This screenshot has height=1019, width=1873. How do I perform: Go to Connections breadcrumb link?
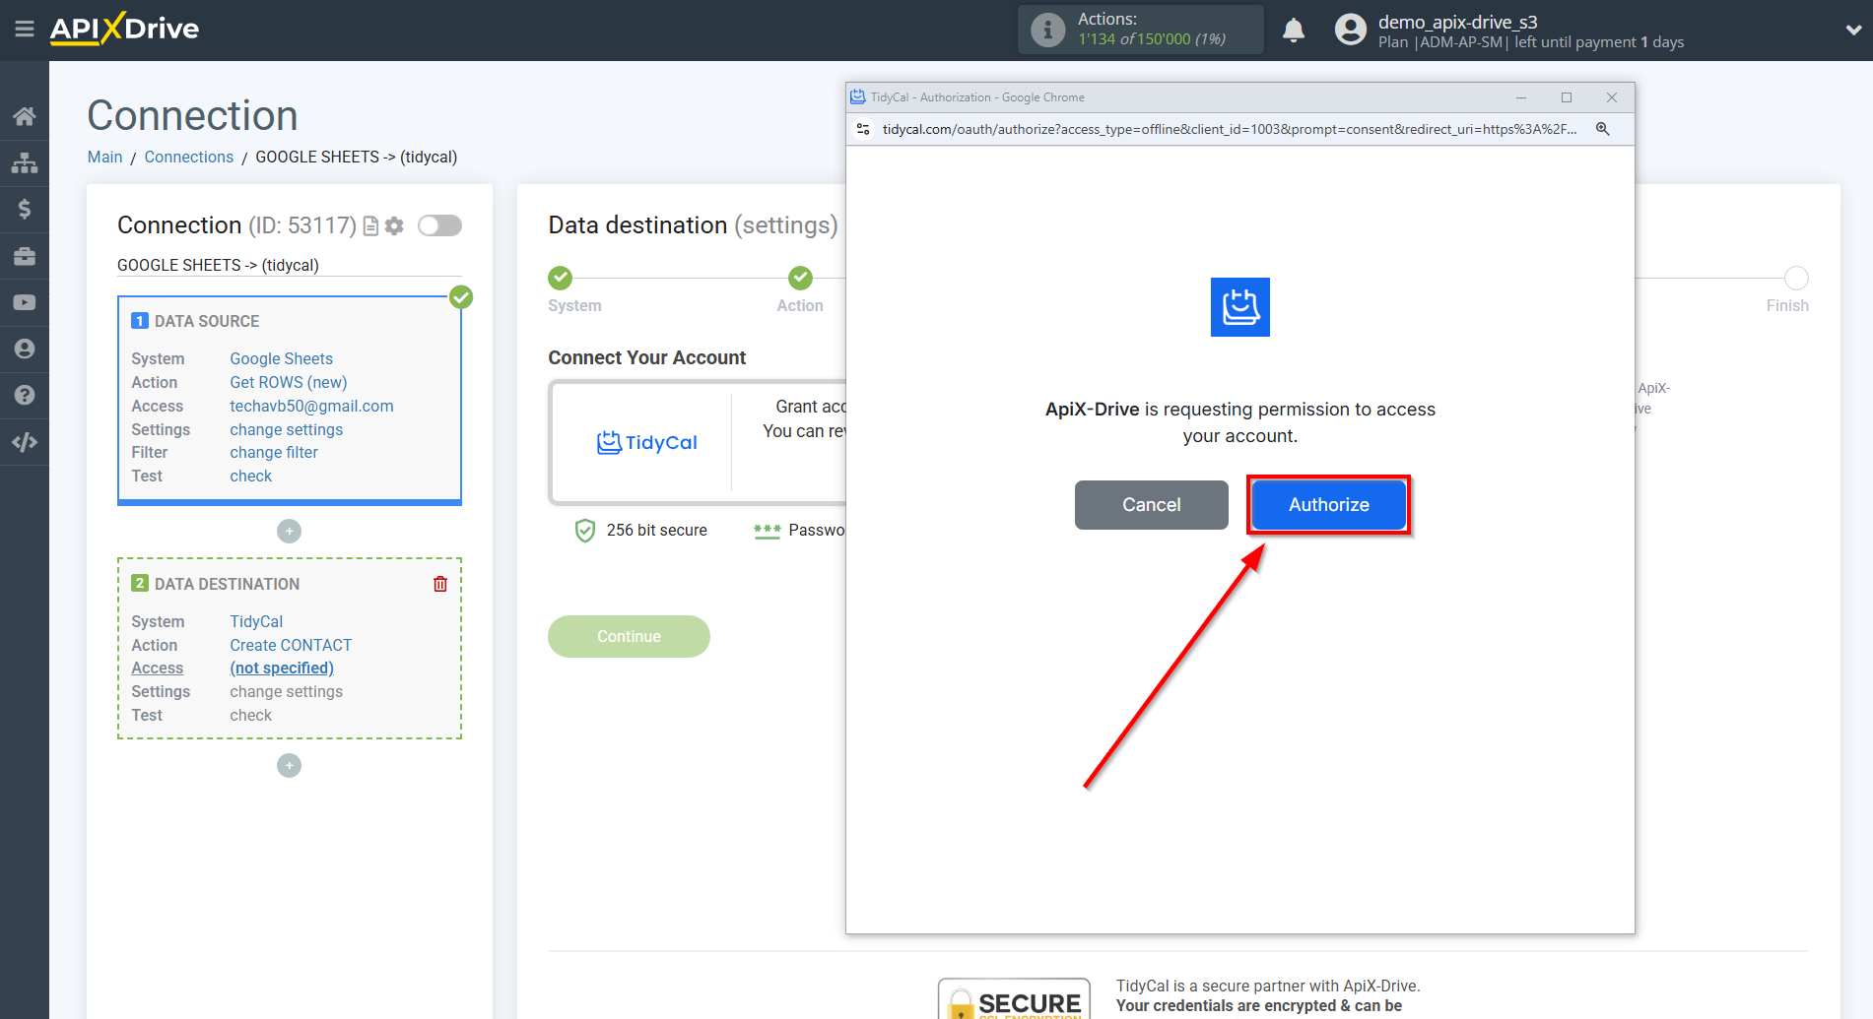[188, 157]
